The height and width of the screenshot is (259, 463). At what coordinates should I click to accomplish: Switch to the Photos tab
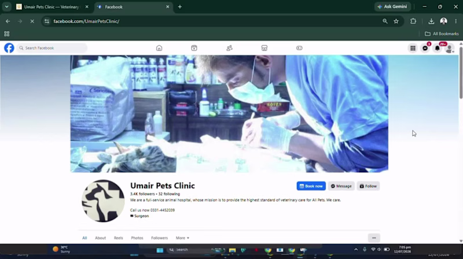click(137, 238)
